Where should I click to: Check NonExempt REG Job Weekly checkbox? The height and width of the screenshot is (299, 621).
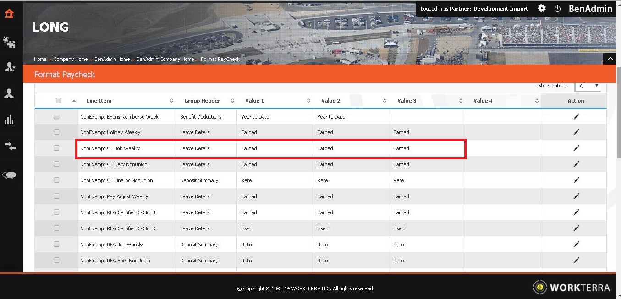click(x=56, y=244)
